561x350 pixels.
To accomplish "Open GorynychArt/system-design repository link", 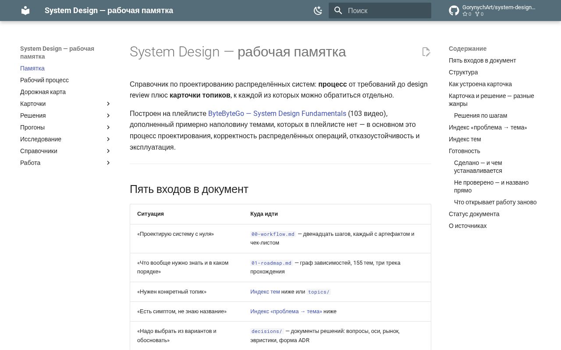I will click(499, 7).
